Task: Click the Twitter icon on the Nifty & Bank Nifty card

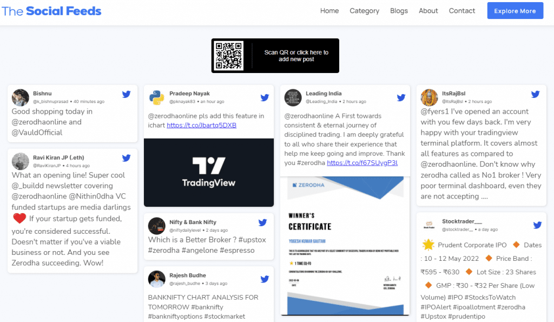Action: coord(262,222)
